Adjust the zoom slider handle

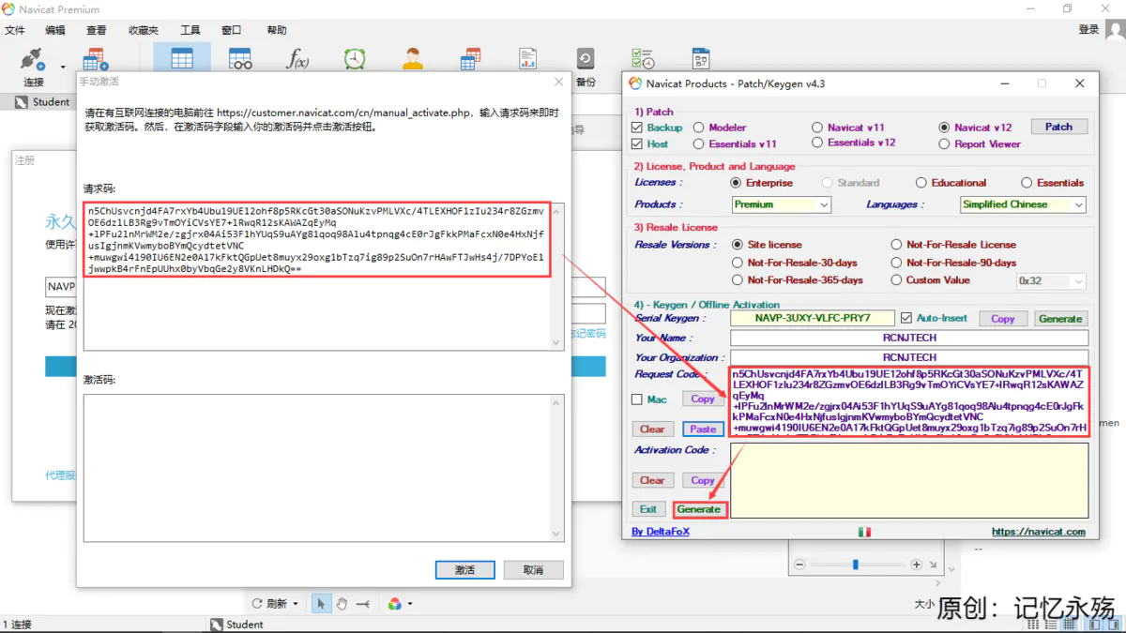[855, 565]
